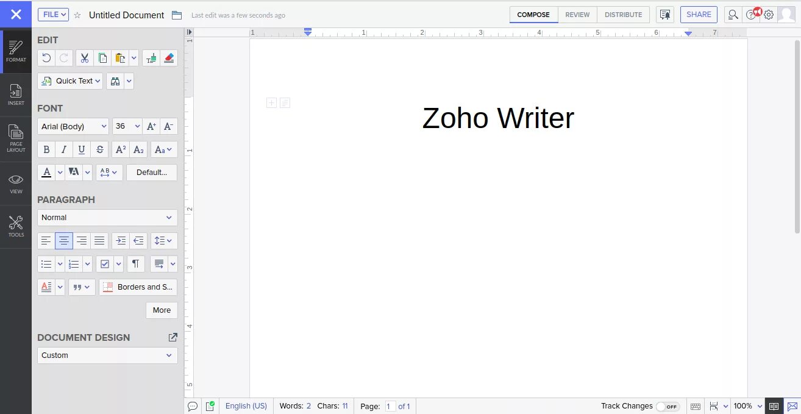Decrease paragraph indent

point(138,241)
